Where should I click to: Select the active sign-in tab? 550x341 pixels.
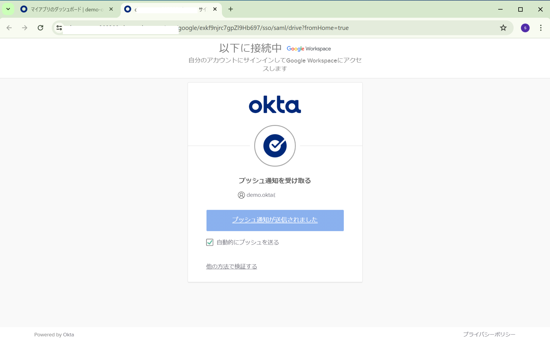tap(171, 9)
